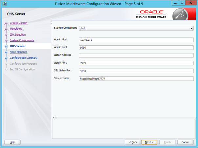Click the current OHS Server step bullet
Viewport: 198px width, 148px height.
(6, 46)
